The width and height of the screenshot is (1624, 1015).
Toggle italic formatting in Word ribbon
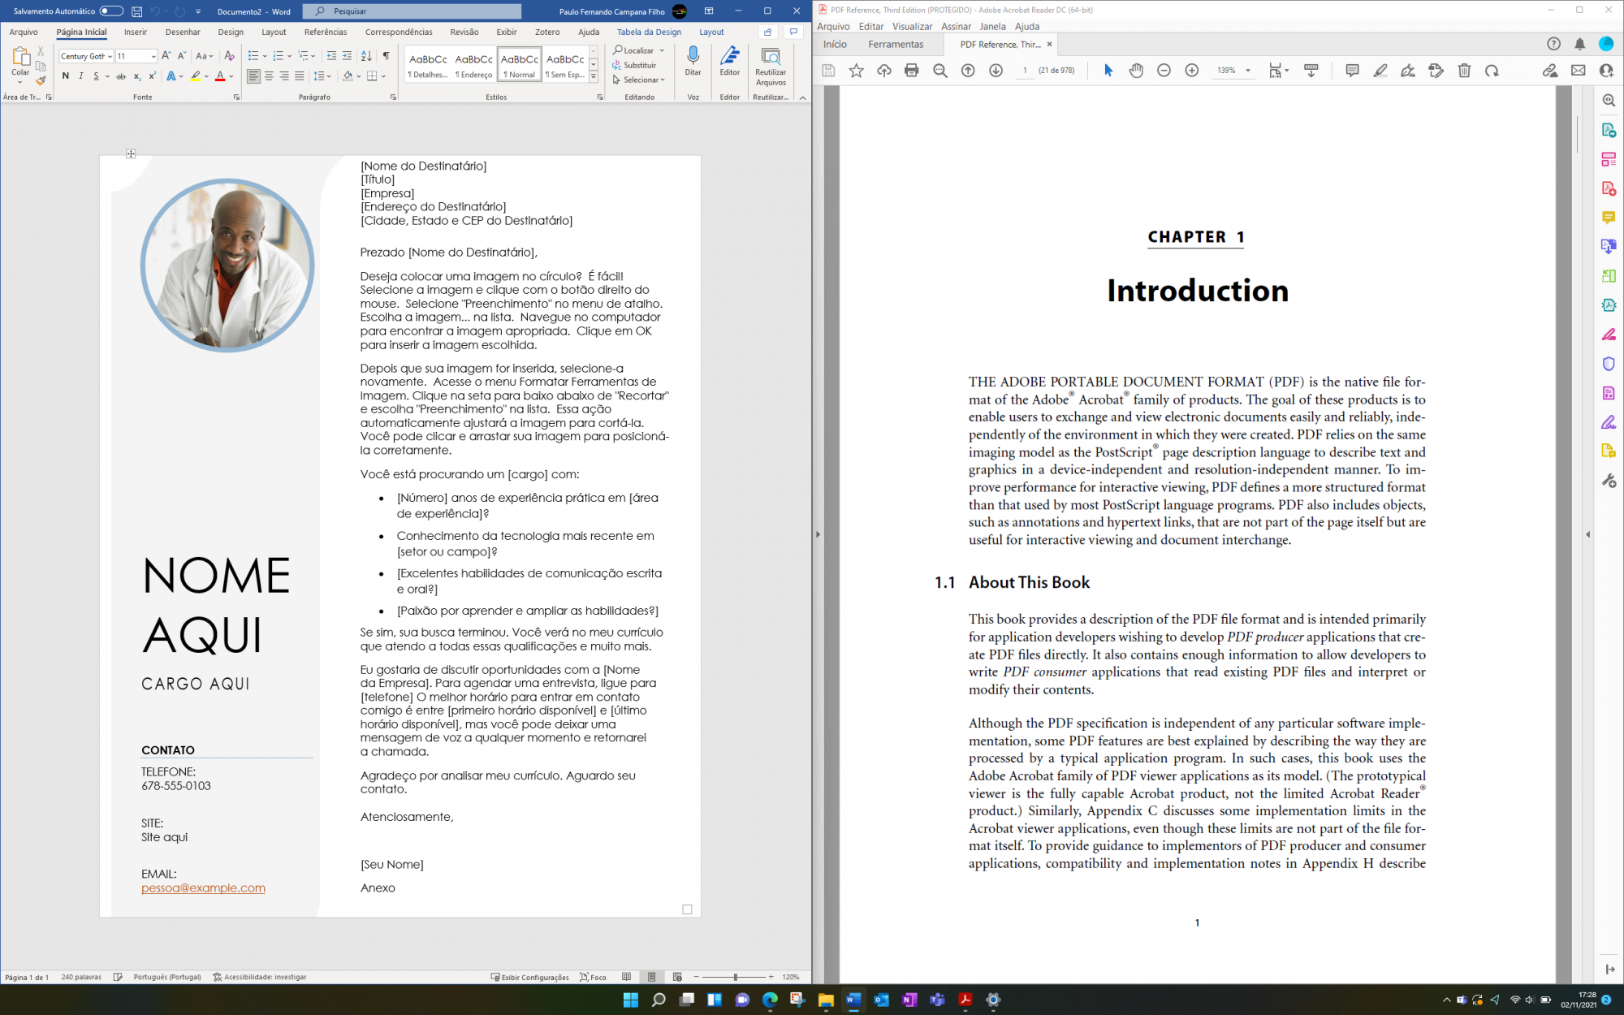(81, 76)
